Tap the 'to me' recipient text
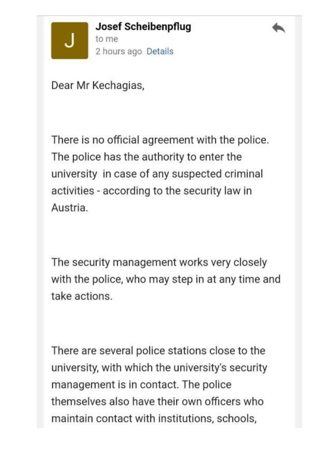Viewport: 332px width, 464px height. point(106,39)
